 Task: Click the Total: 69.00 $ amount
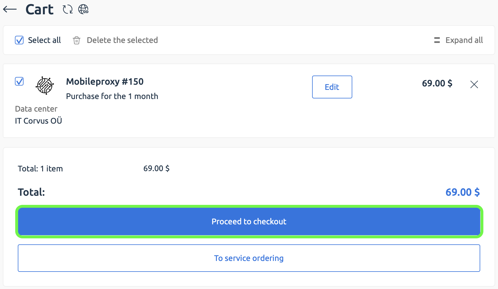[462, 192]
